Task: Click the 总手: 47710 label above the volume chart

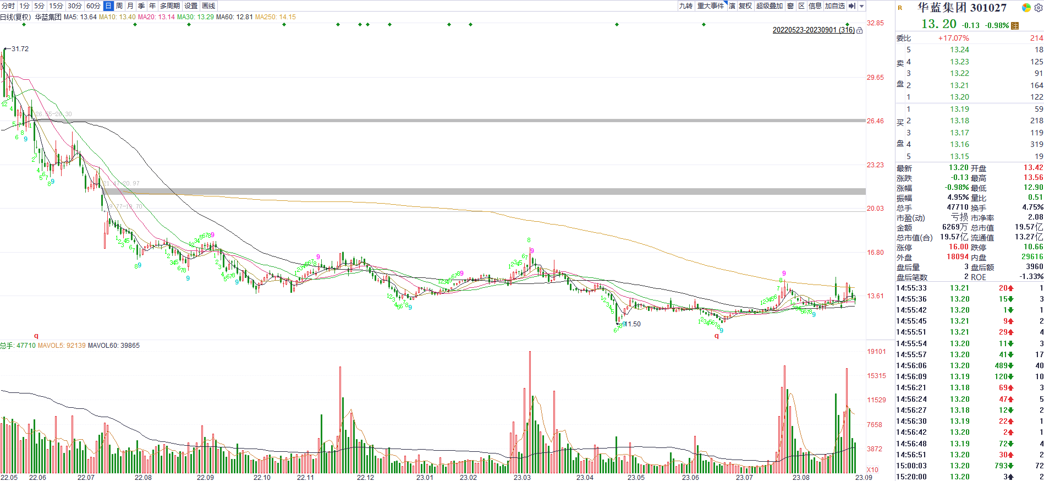Action: 18,346
